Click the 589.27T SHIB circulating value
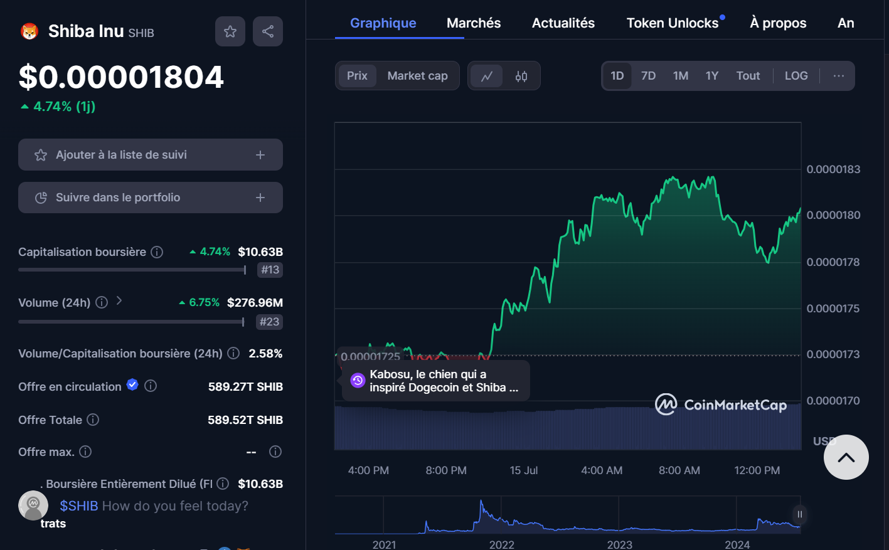Viewport: 889px width, 550px height. point(245,387)
